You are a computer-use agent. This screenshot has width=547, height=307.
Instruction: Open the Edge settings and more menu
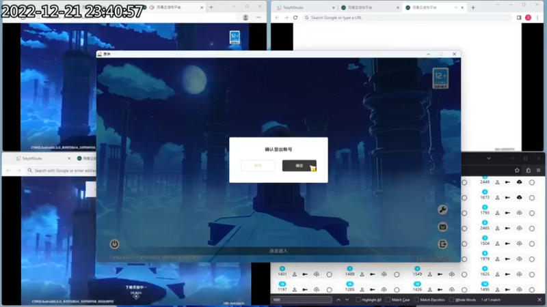(258, 18)
